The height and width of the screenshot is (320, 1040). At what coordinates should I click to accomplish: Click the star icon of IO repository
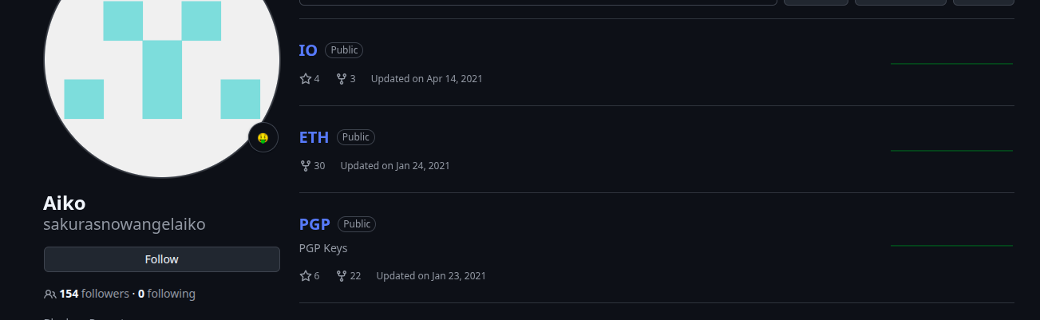305,78
